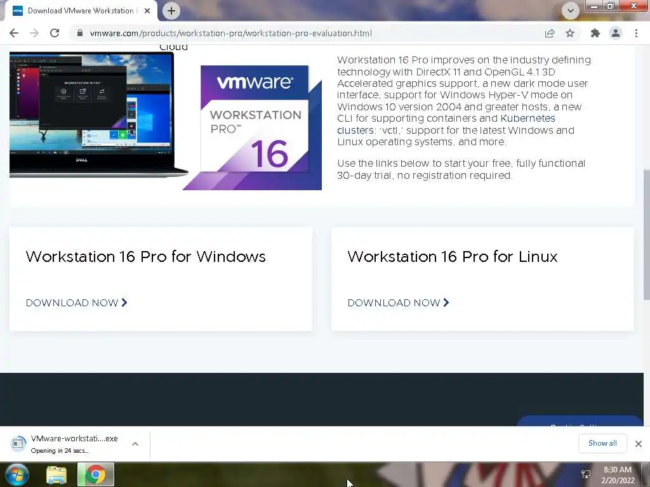The image size is (650, 487).
Task: Open the downloaded VMware-workstation exe item
Action: [66, 444]
